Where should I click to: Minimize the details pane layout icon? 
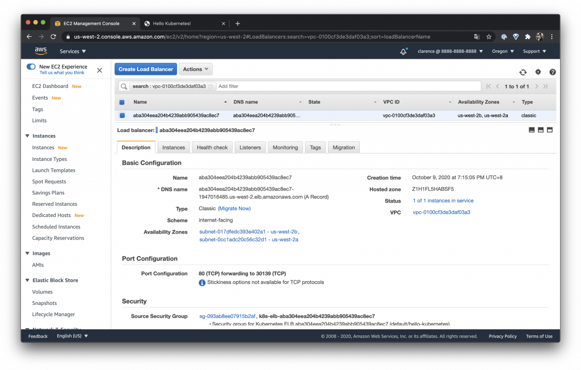pyautogui.click(x=531, y=130)
